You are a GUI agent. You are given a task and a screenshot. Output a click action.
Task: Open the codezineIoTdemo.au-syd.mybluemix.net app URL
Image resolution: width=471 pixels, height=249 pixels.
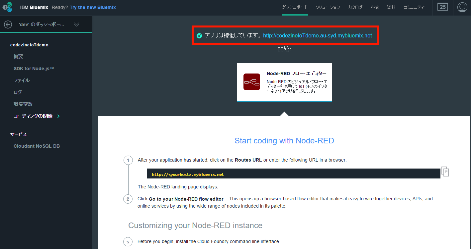pyautogui.click(x=317, y=36)
